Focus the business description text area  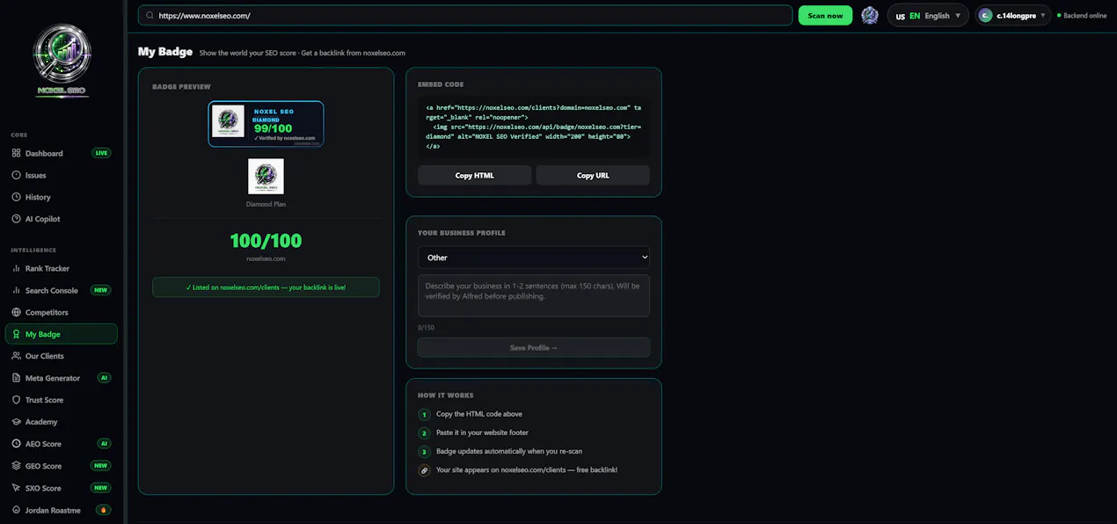(534, 295)
